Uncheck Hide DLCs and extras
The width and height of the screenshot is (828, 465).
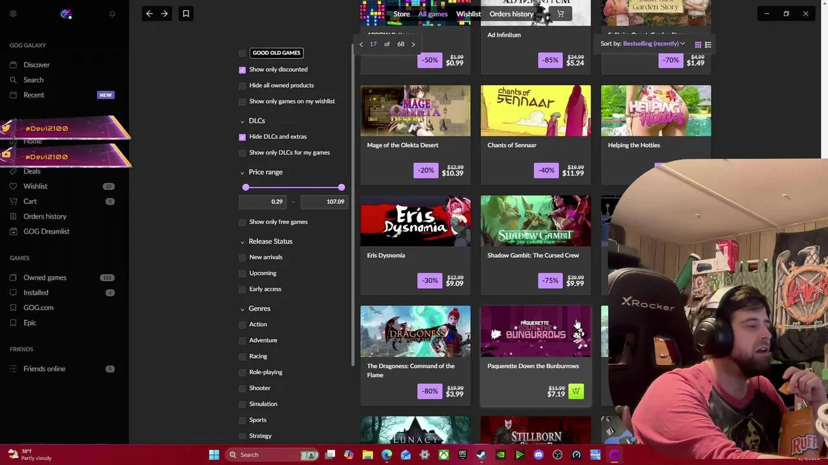(243, 137)
